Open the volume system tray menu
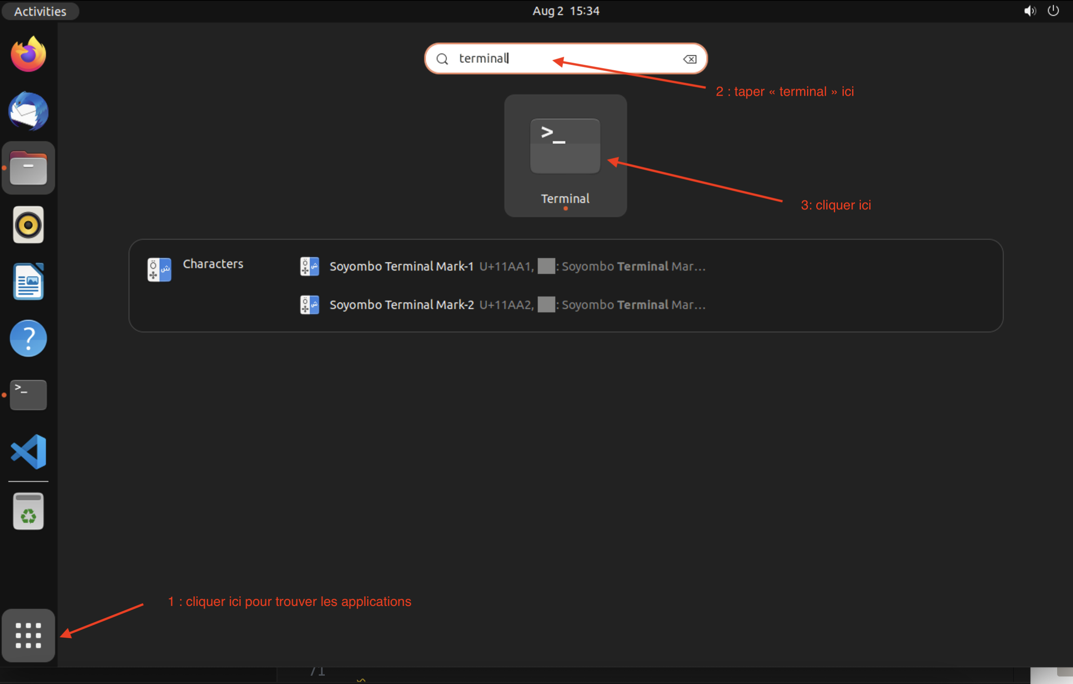1073x684 pixels. 1030,11
